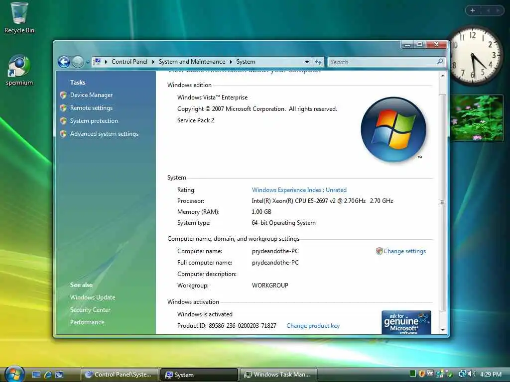Open Remote settings task link
The height and width of the screenshot is (382, 510).
click(x=92, y=108)
